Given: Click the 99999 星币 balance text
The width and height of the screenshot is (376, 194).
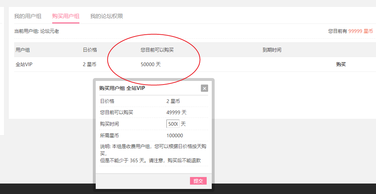Looking at the screenshot, I should tap(360, 31).
